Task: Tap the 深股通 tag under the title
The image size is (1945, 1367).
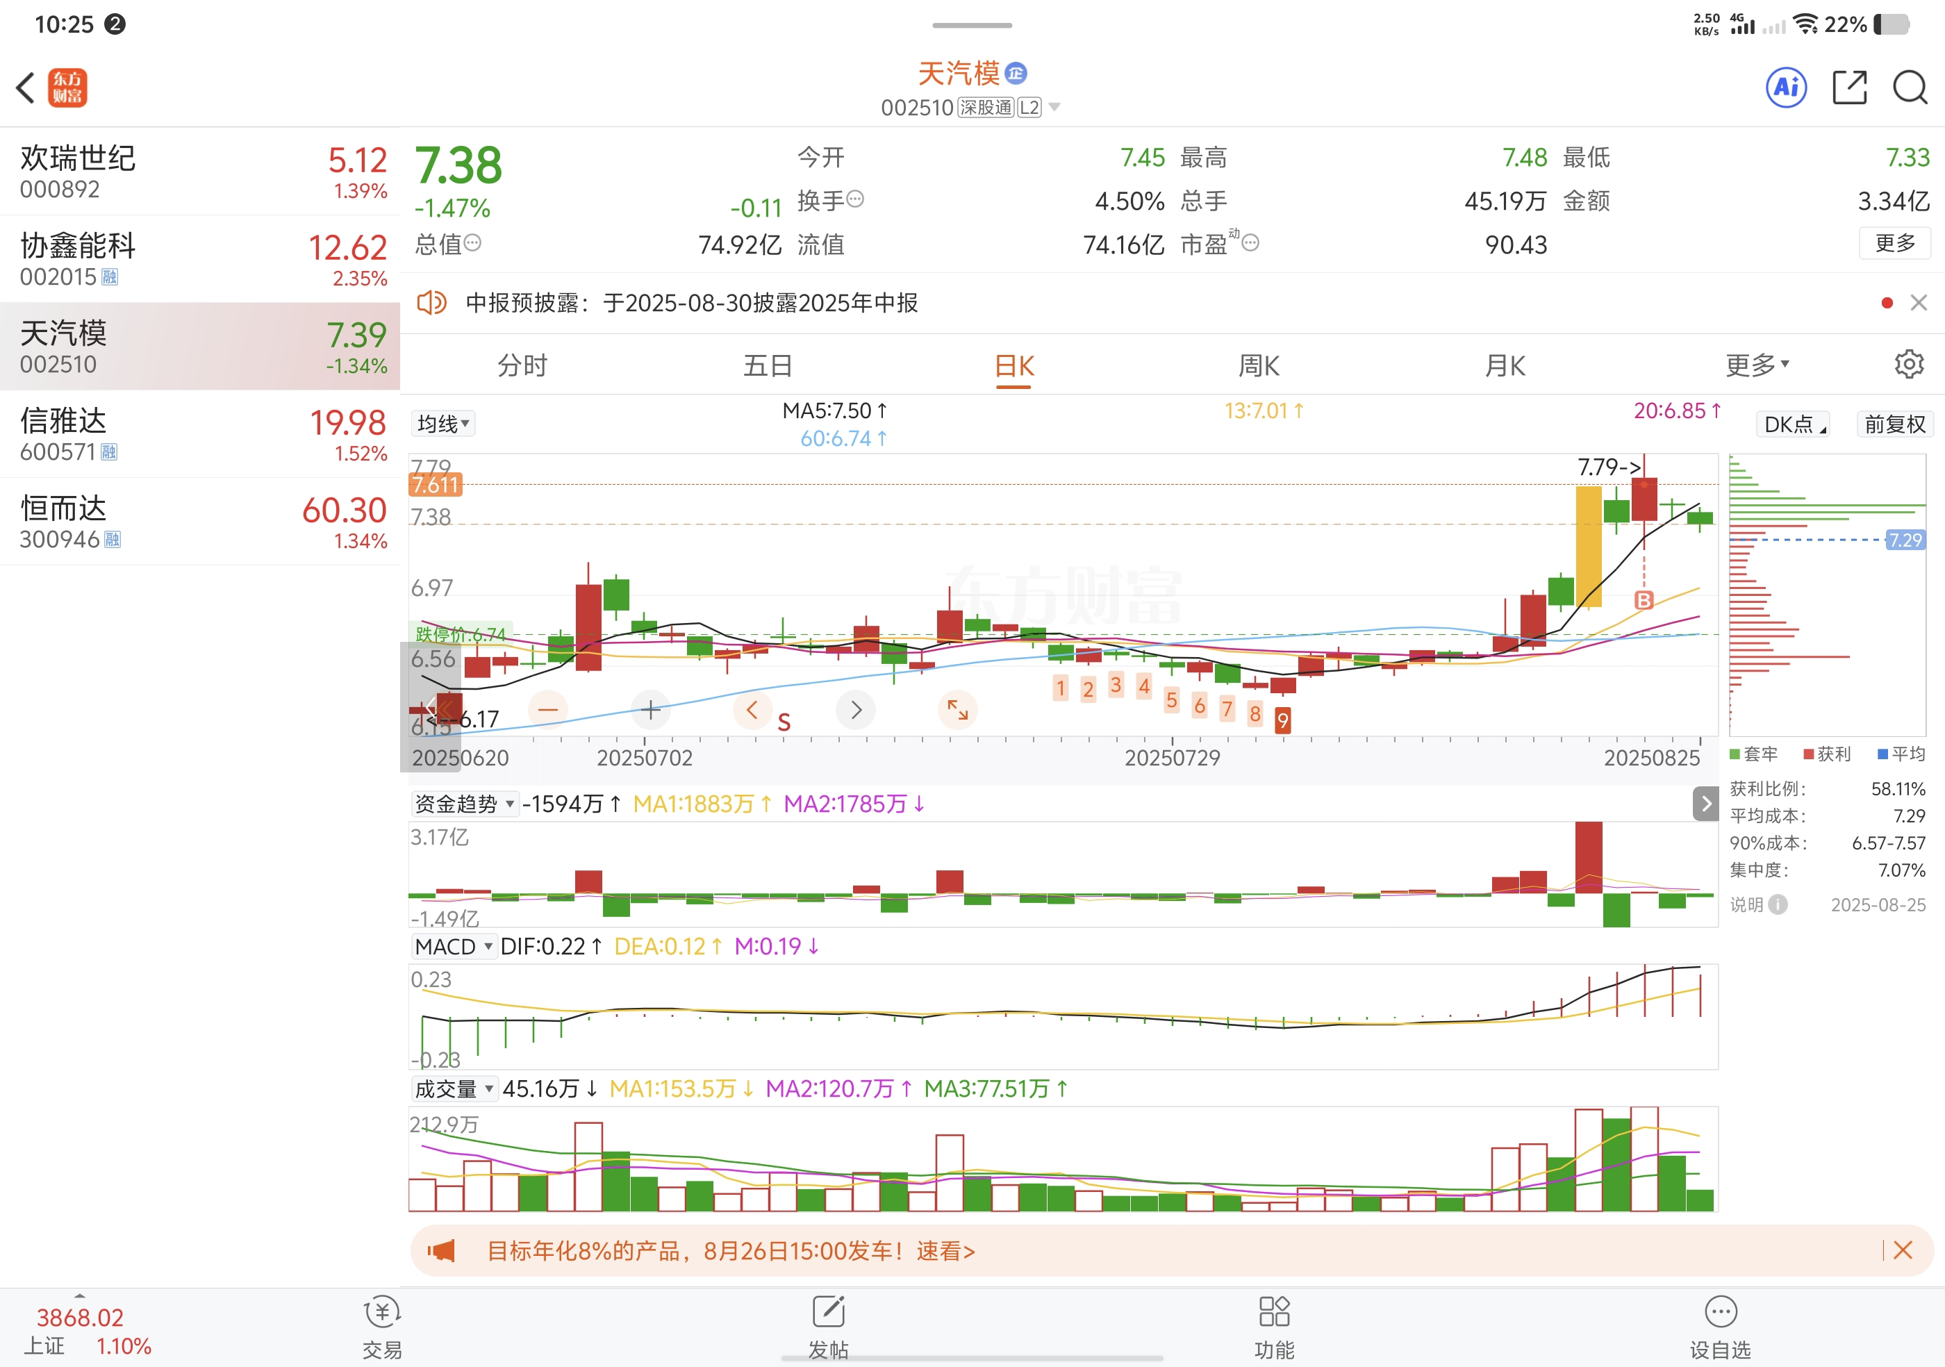Action: tap(986, 108)
